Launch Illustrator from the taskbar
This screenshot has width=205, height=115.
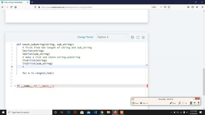[x=75, y=112]
